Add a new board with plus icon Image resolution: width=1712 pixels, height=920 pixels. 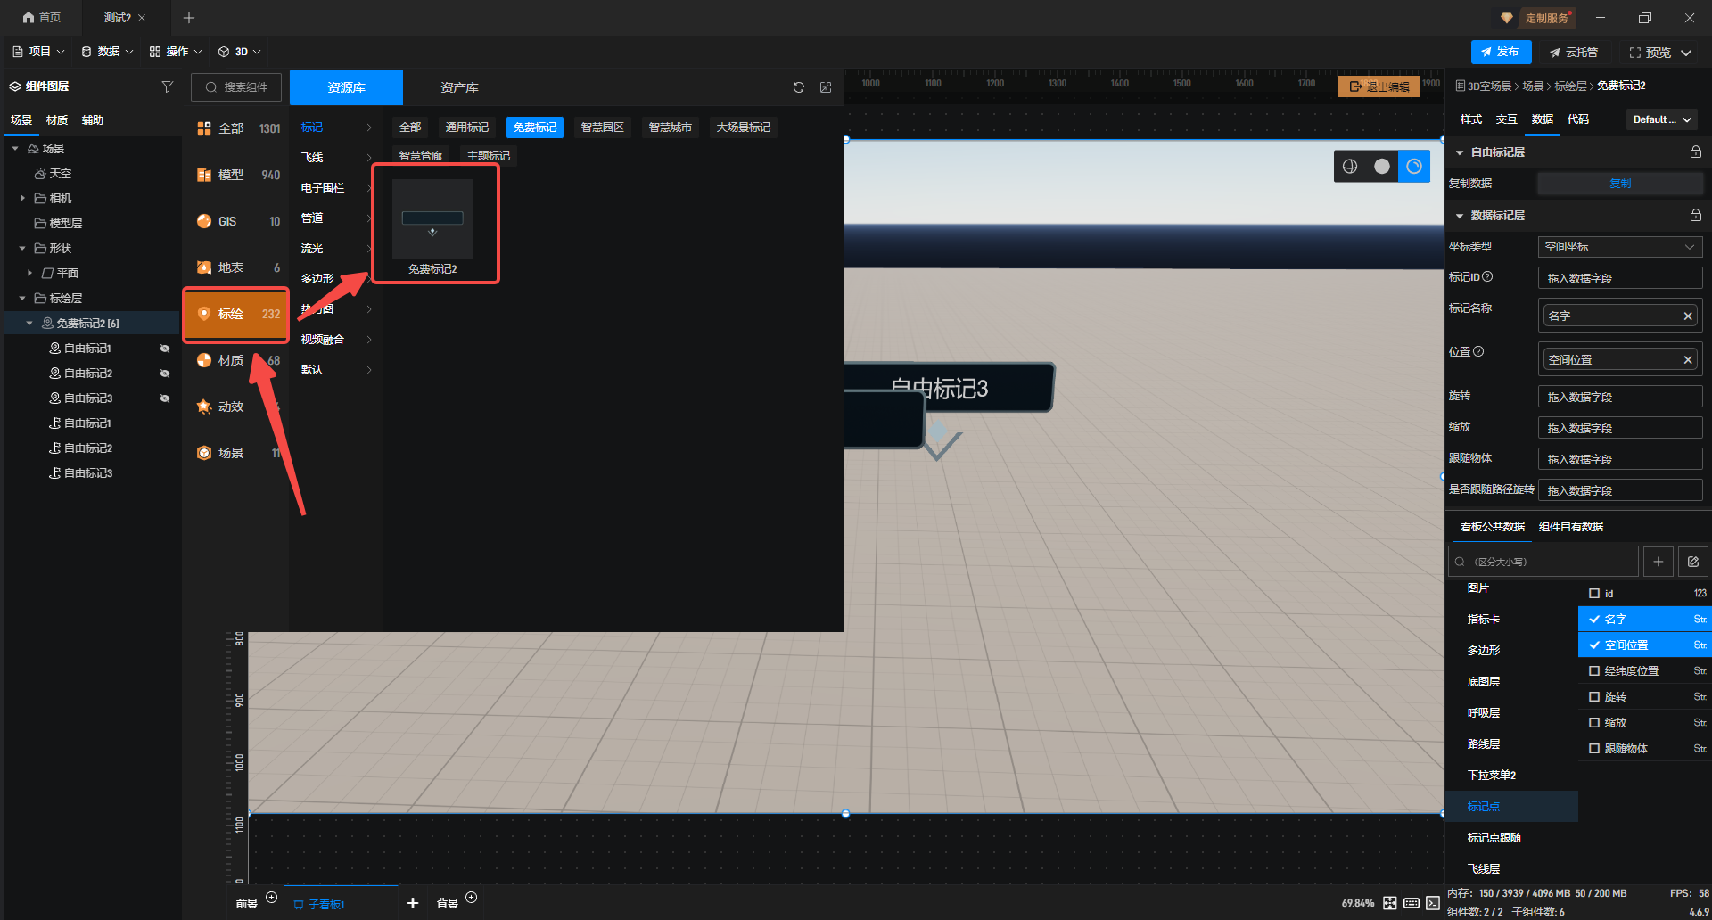tap(412, 903)
